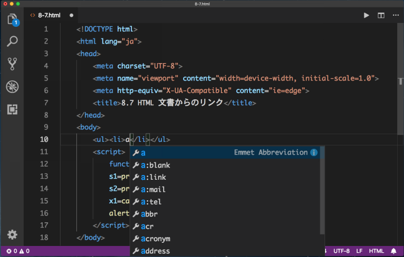This screenshot has height=257, width=404.
Task: Select the 'a:link' suggestion
Action: click(x=225, y=177)
